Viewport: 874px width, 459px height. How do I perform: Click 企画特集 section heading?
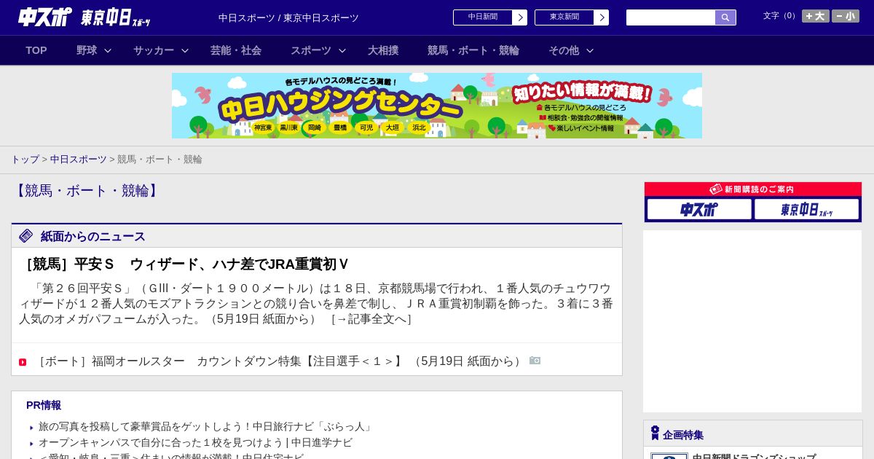(683, 435)
